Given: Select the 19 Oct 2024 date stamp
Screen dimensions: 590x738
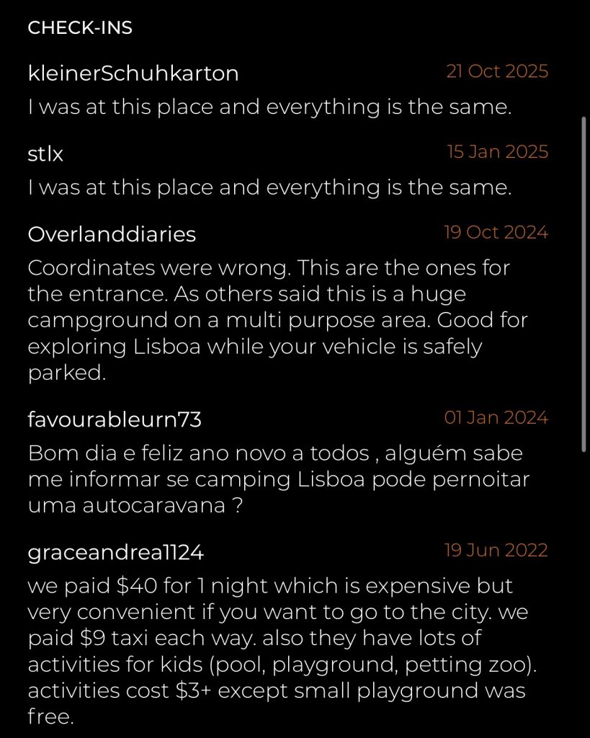Looking at the screenshot, I should point(496,233).
